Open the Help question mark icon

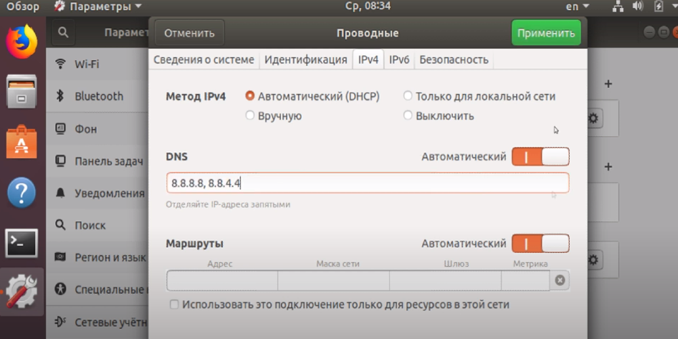click(x=22, y=193)
